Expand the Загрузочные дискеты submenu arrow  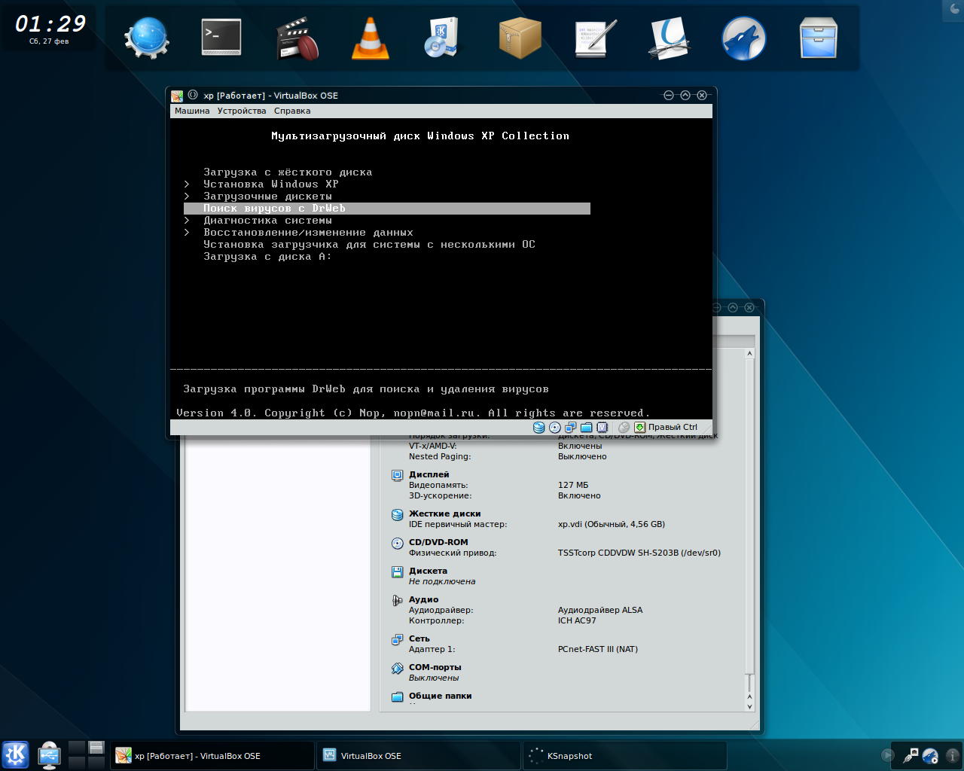[x=187, y=197]
